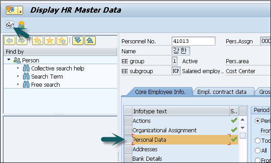Select the All radio button
Image resolution: width=271 pixels, height=163 pixels.
click(257, 150)
